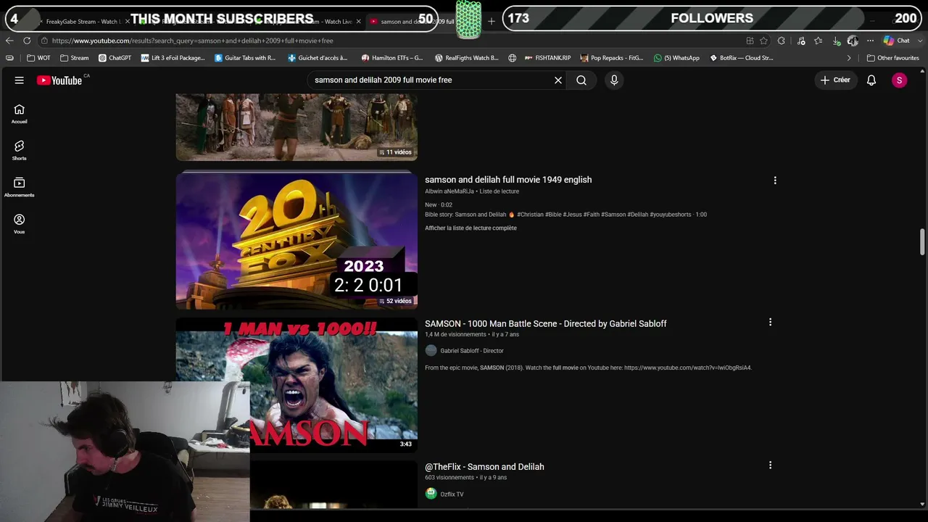Screen dimensions: 928x522
Task: Open the YouTube notifications bell
Action: [871, 80]
